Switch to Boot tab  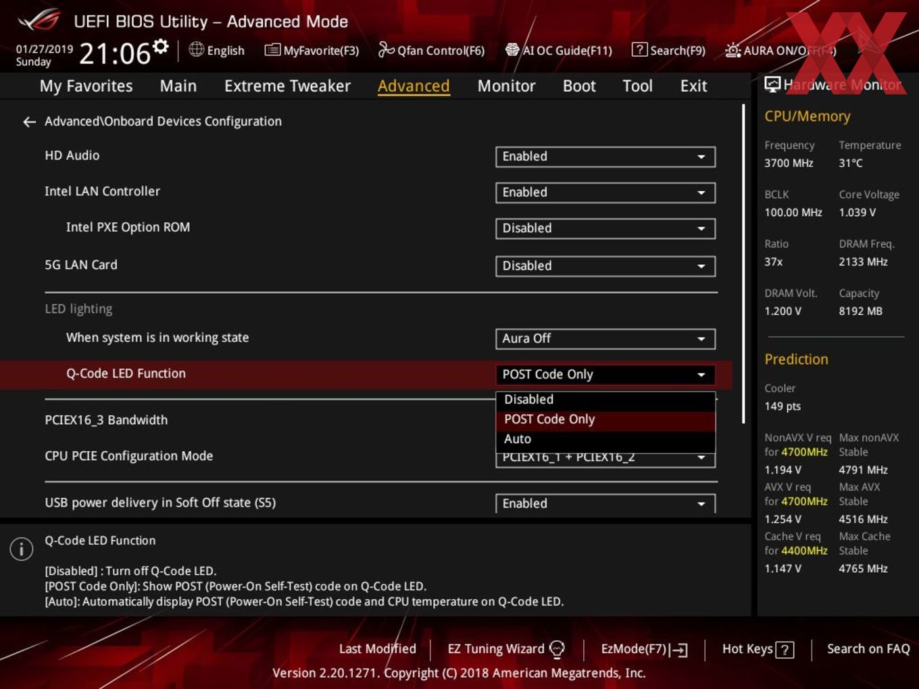click(x=579, y=86)
